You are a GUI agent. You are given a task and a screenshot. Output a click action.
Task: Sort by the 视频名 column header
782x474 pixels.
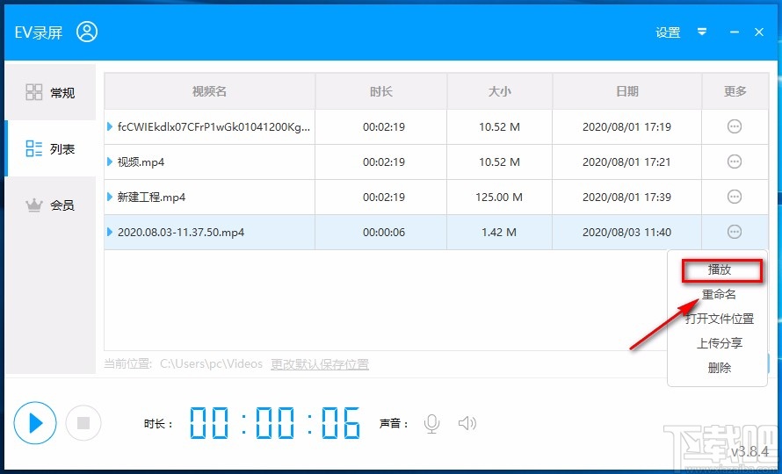click(209, 91)
